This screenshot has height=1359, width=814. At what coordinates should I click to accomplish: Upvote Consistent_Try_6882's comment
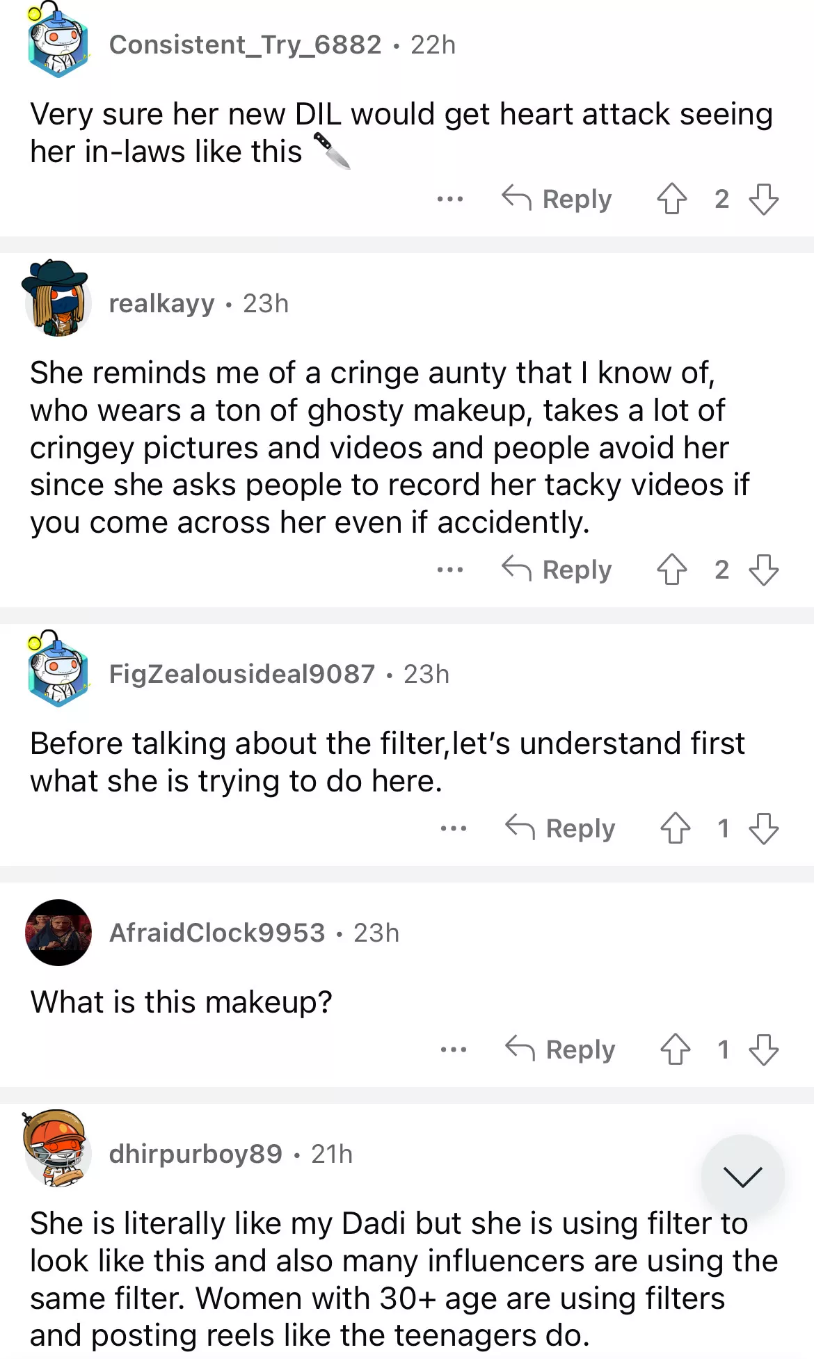(671, 199)
